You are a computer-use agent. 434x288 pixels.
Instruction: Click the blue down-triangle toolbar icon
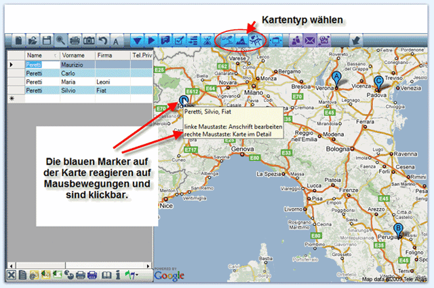137,41
